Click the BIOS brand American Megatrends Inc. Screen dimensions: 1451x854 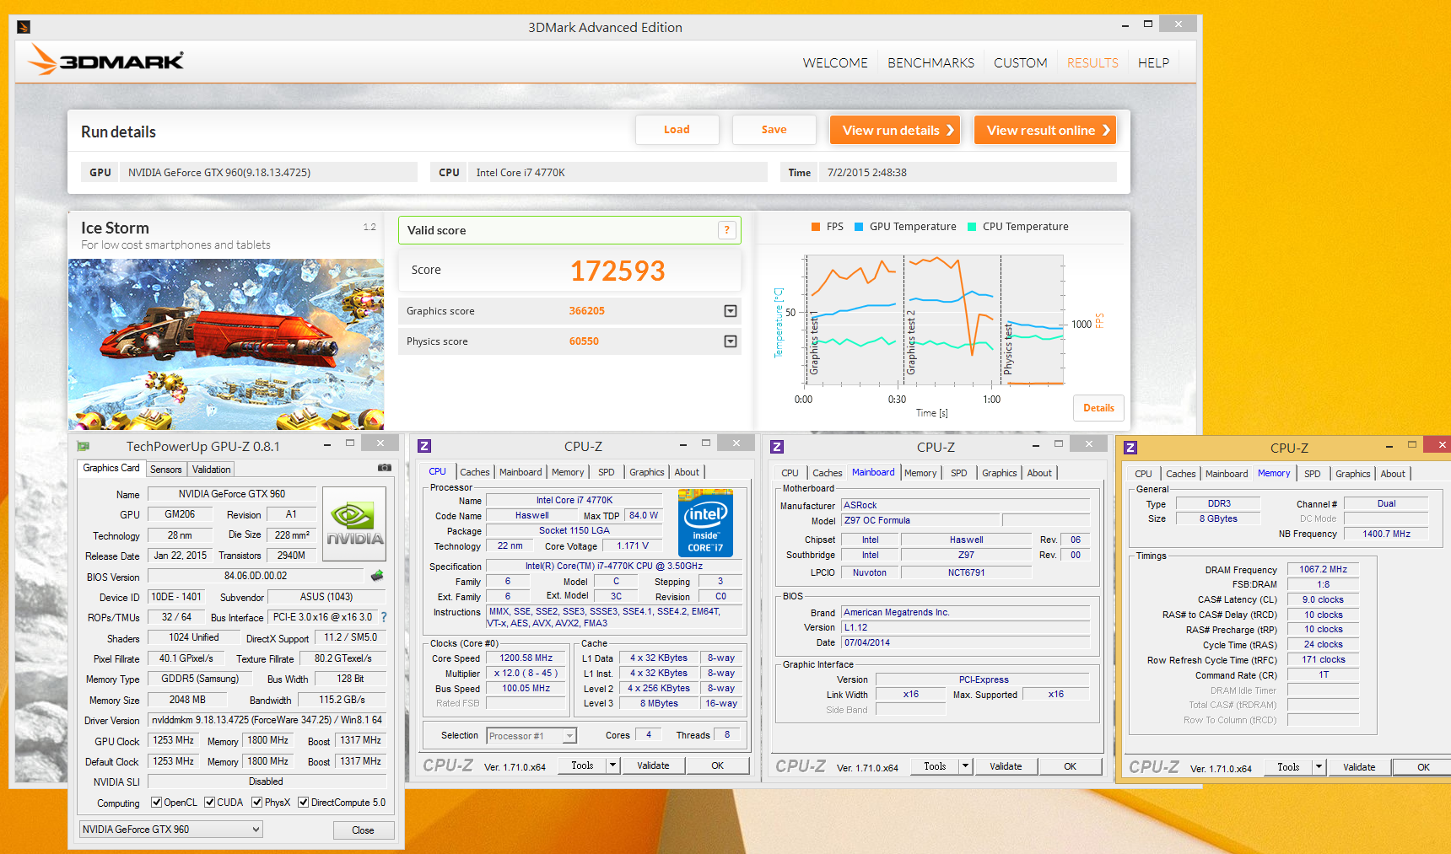click(965, 613)
